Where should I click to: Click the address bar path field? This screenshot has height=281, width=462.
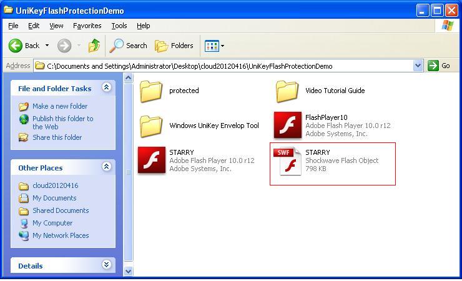coord(225,66)
